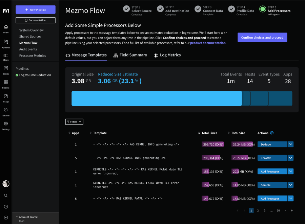Viewport: 305px width, 224px height.
Task: Open the search icon near the bottom
Action: click(5, 195)
